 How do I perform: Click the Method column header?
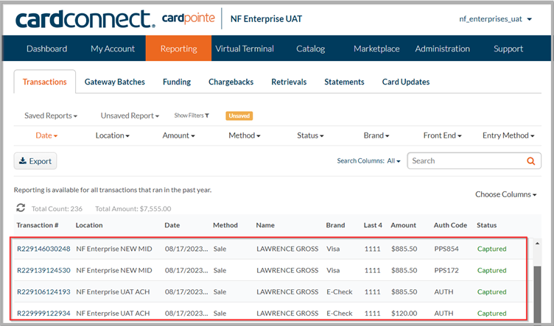[x=225, y=225]
